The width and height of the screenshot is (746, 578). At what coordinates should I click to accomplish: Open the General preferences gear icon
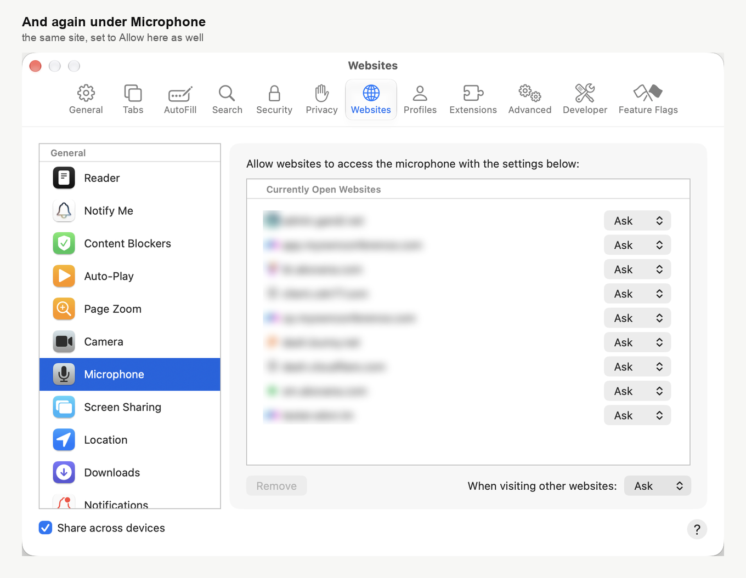pyautogui.click(x=86, y=93)
